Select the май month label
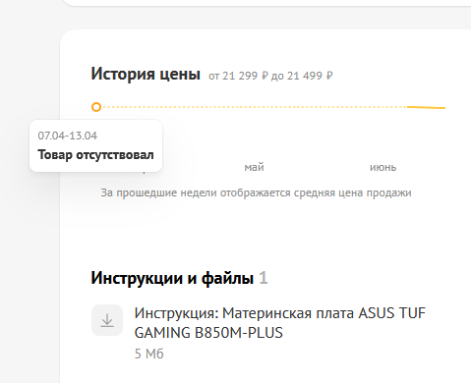The width and height of the screenshot is (471, 383). tap(254, 167)
